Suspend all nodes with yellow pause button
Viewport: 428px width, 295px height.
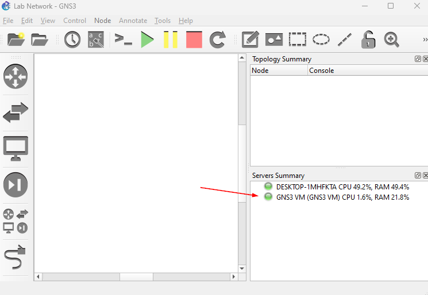[171, 40]
